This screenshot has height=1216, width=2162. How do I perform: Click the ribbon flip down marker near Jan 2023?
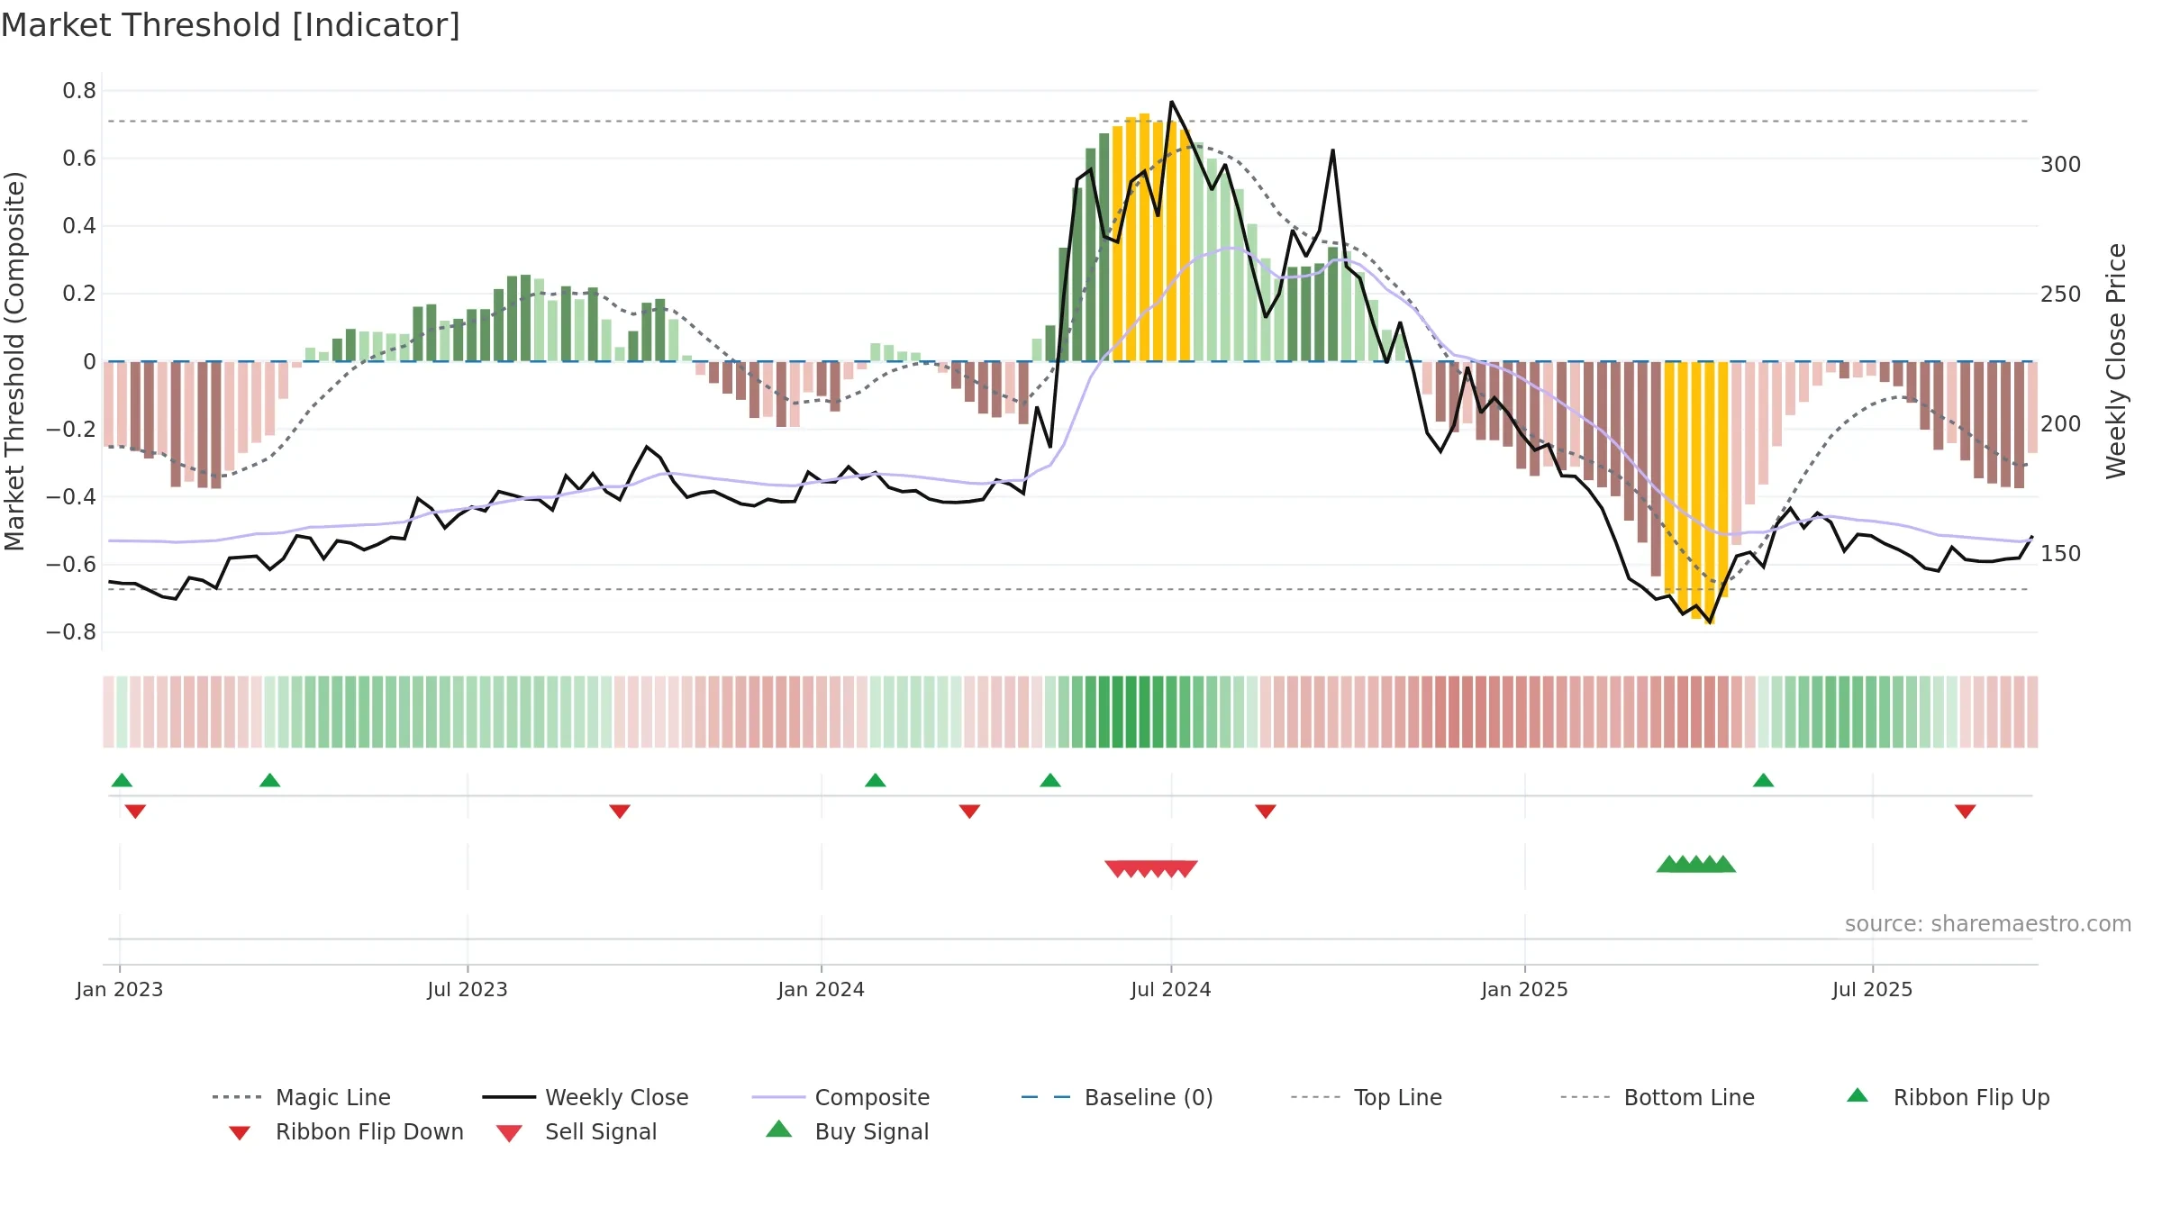point(135,812)
